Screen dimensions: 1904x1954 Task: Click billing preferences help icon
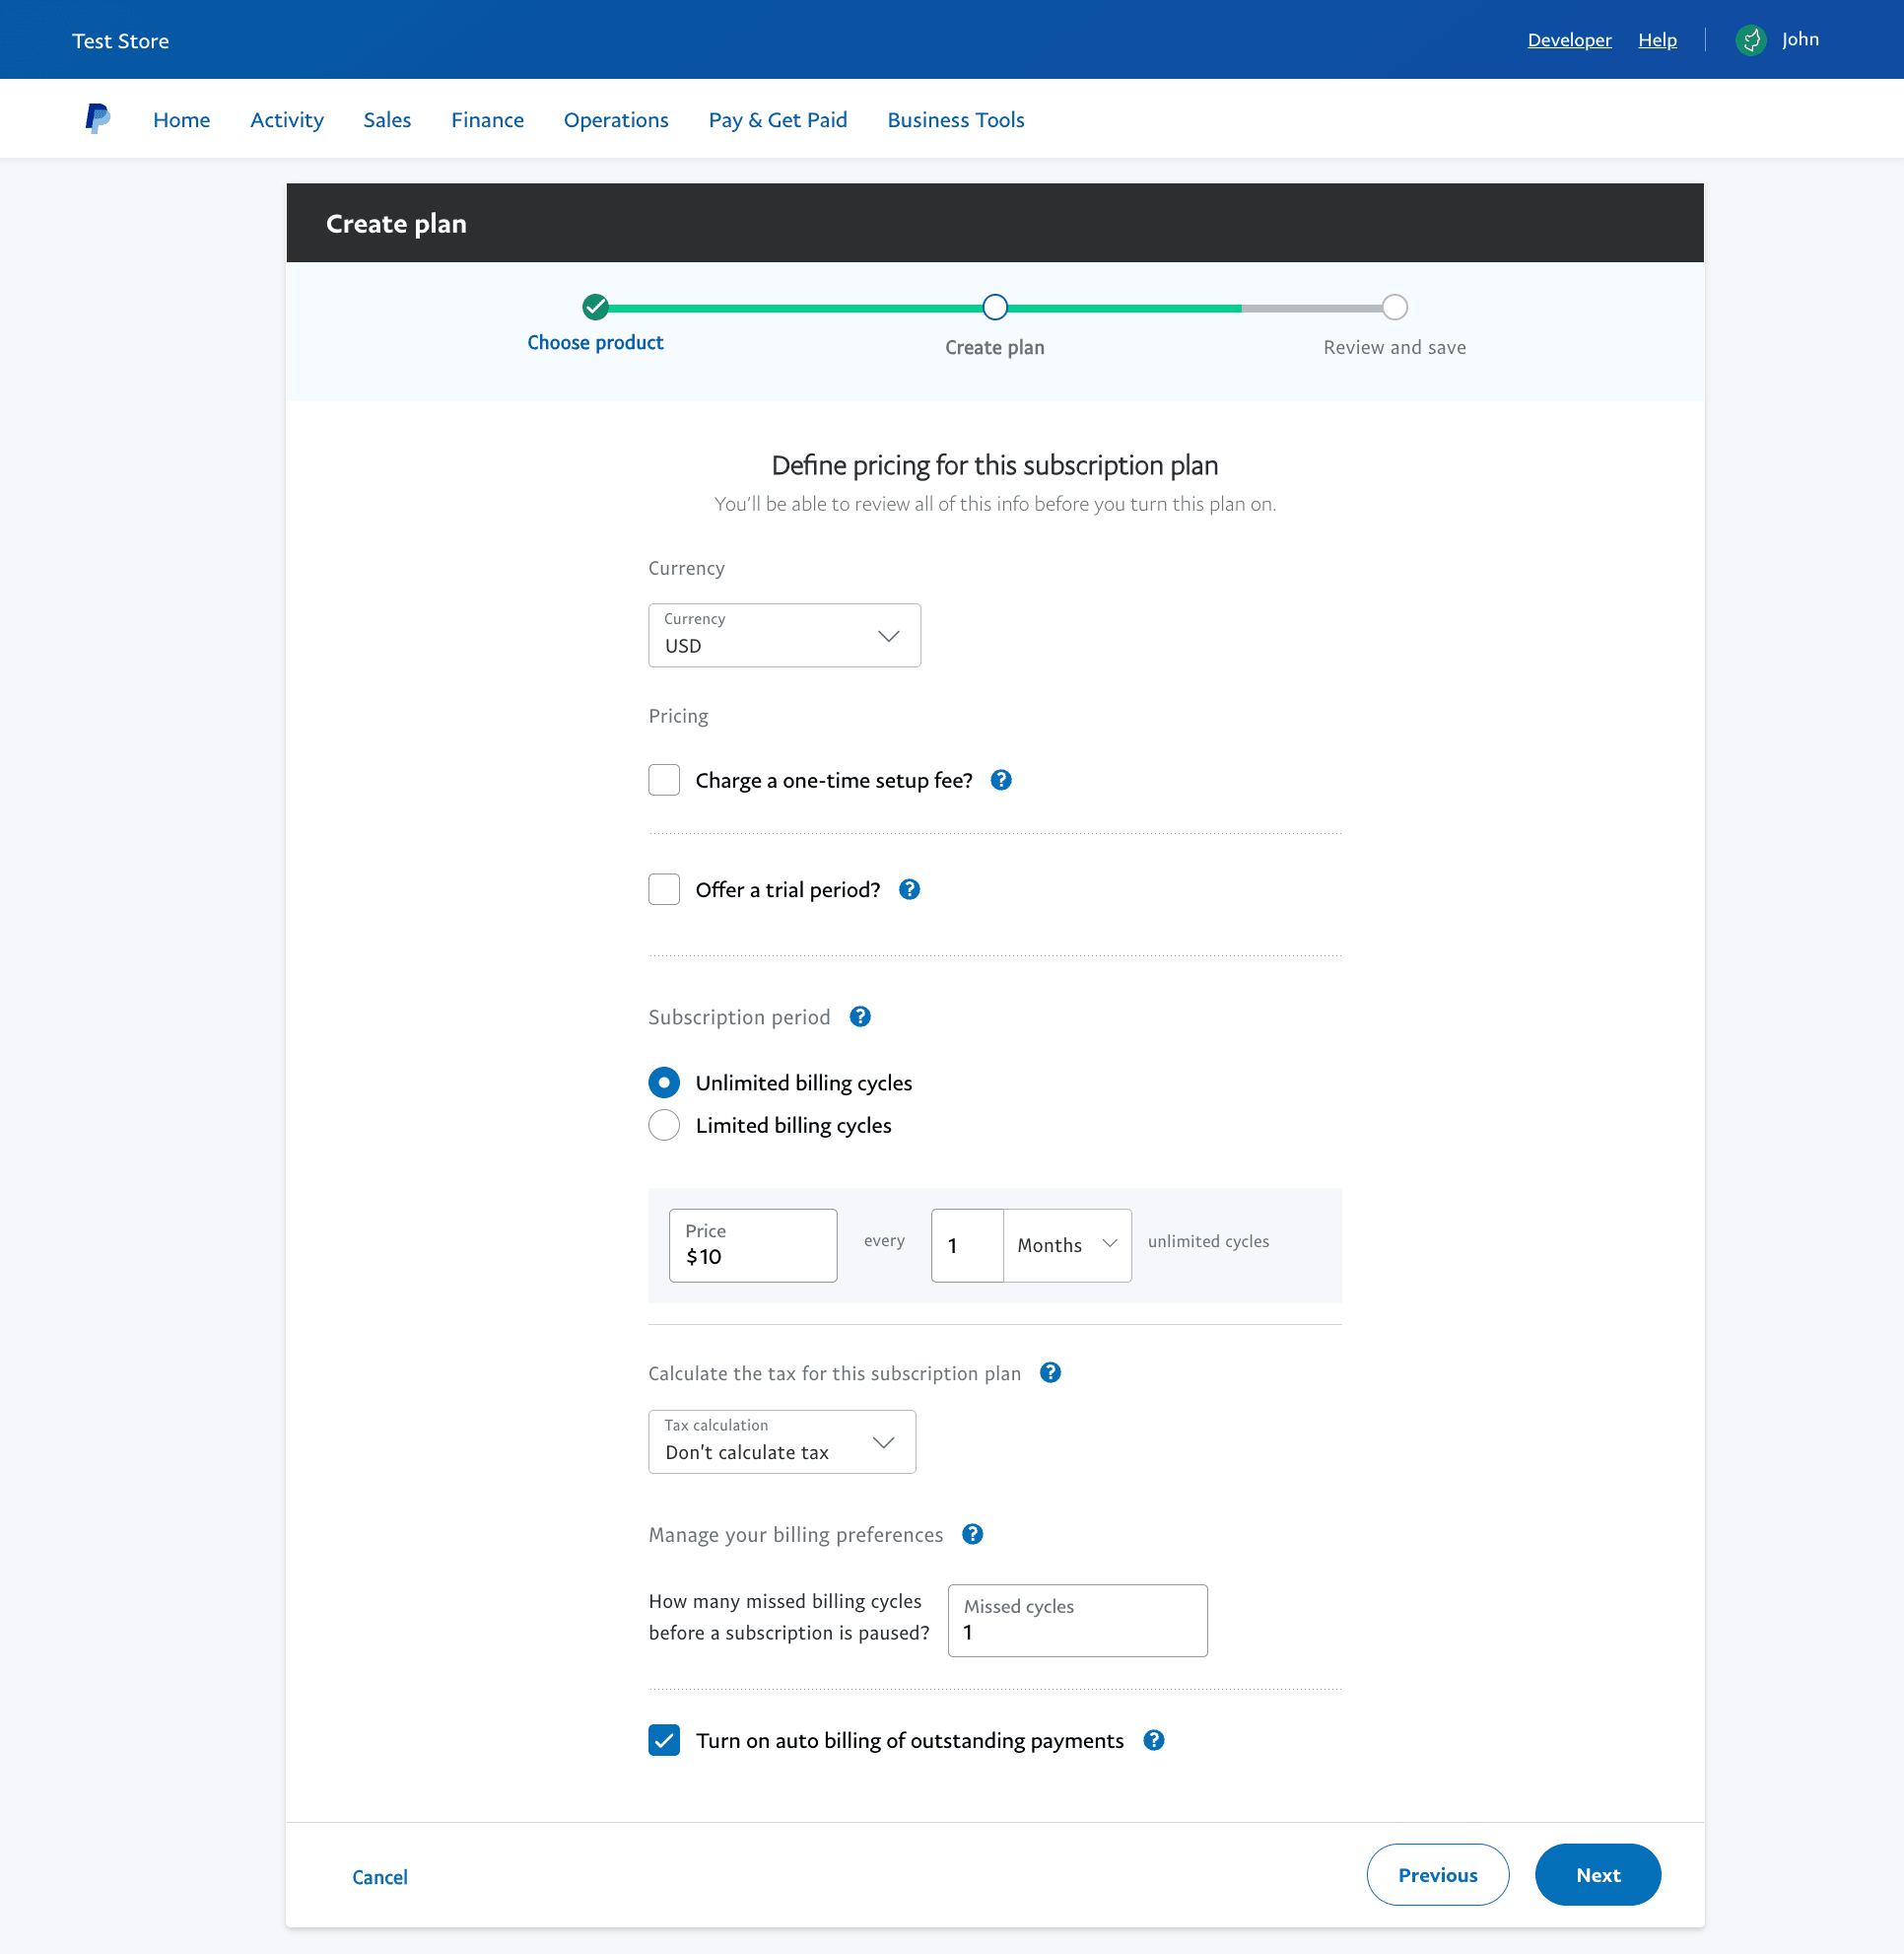click(x=972, y=1534)
